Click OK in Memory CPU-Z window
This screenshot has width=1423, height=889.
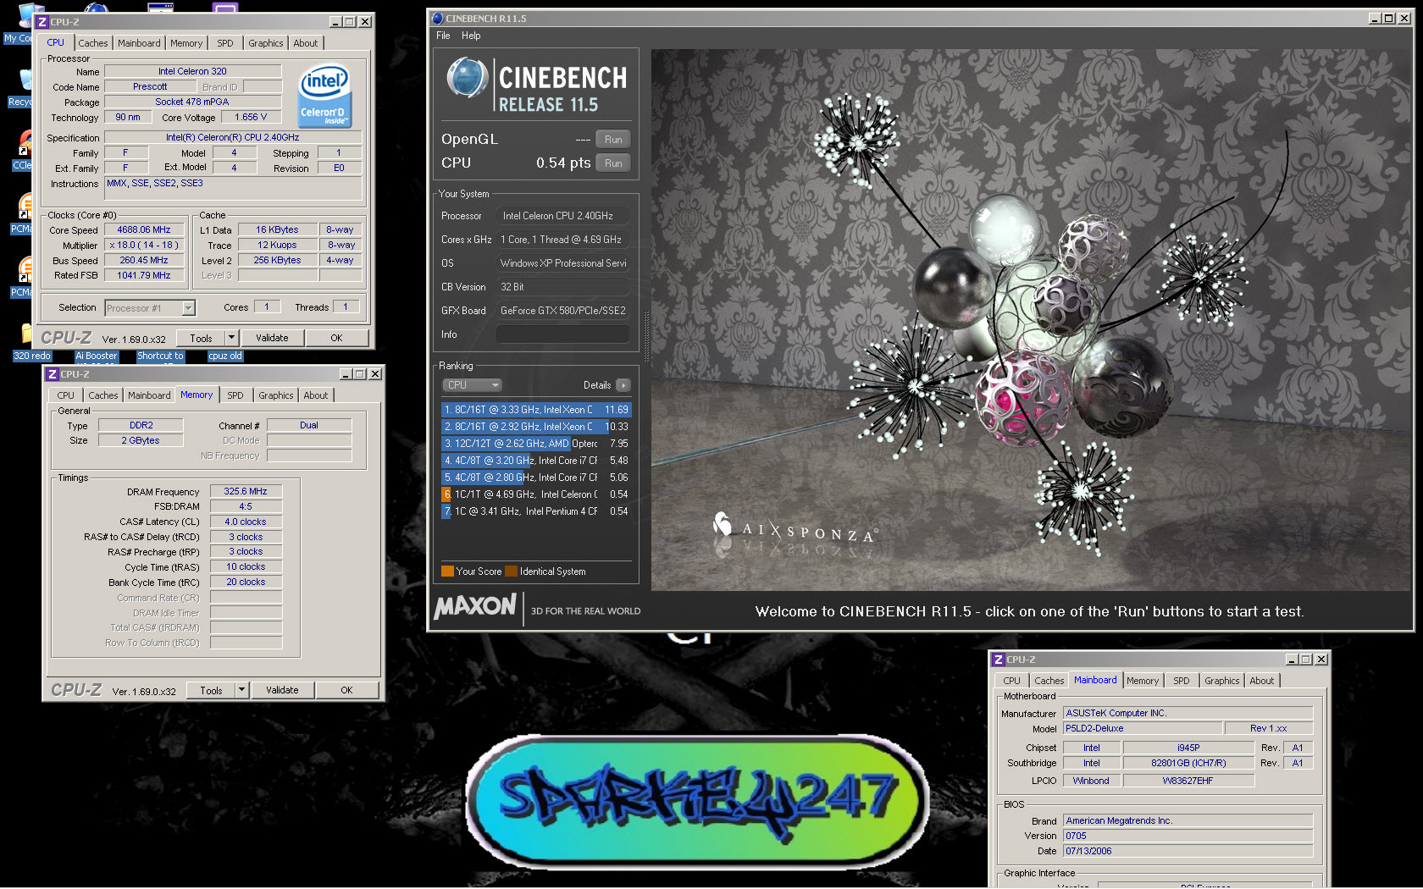346,690
